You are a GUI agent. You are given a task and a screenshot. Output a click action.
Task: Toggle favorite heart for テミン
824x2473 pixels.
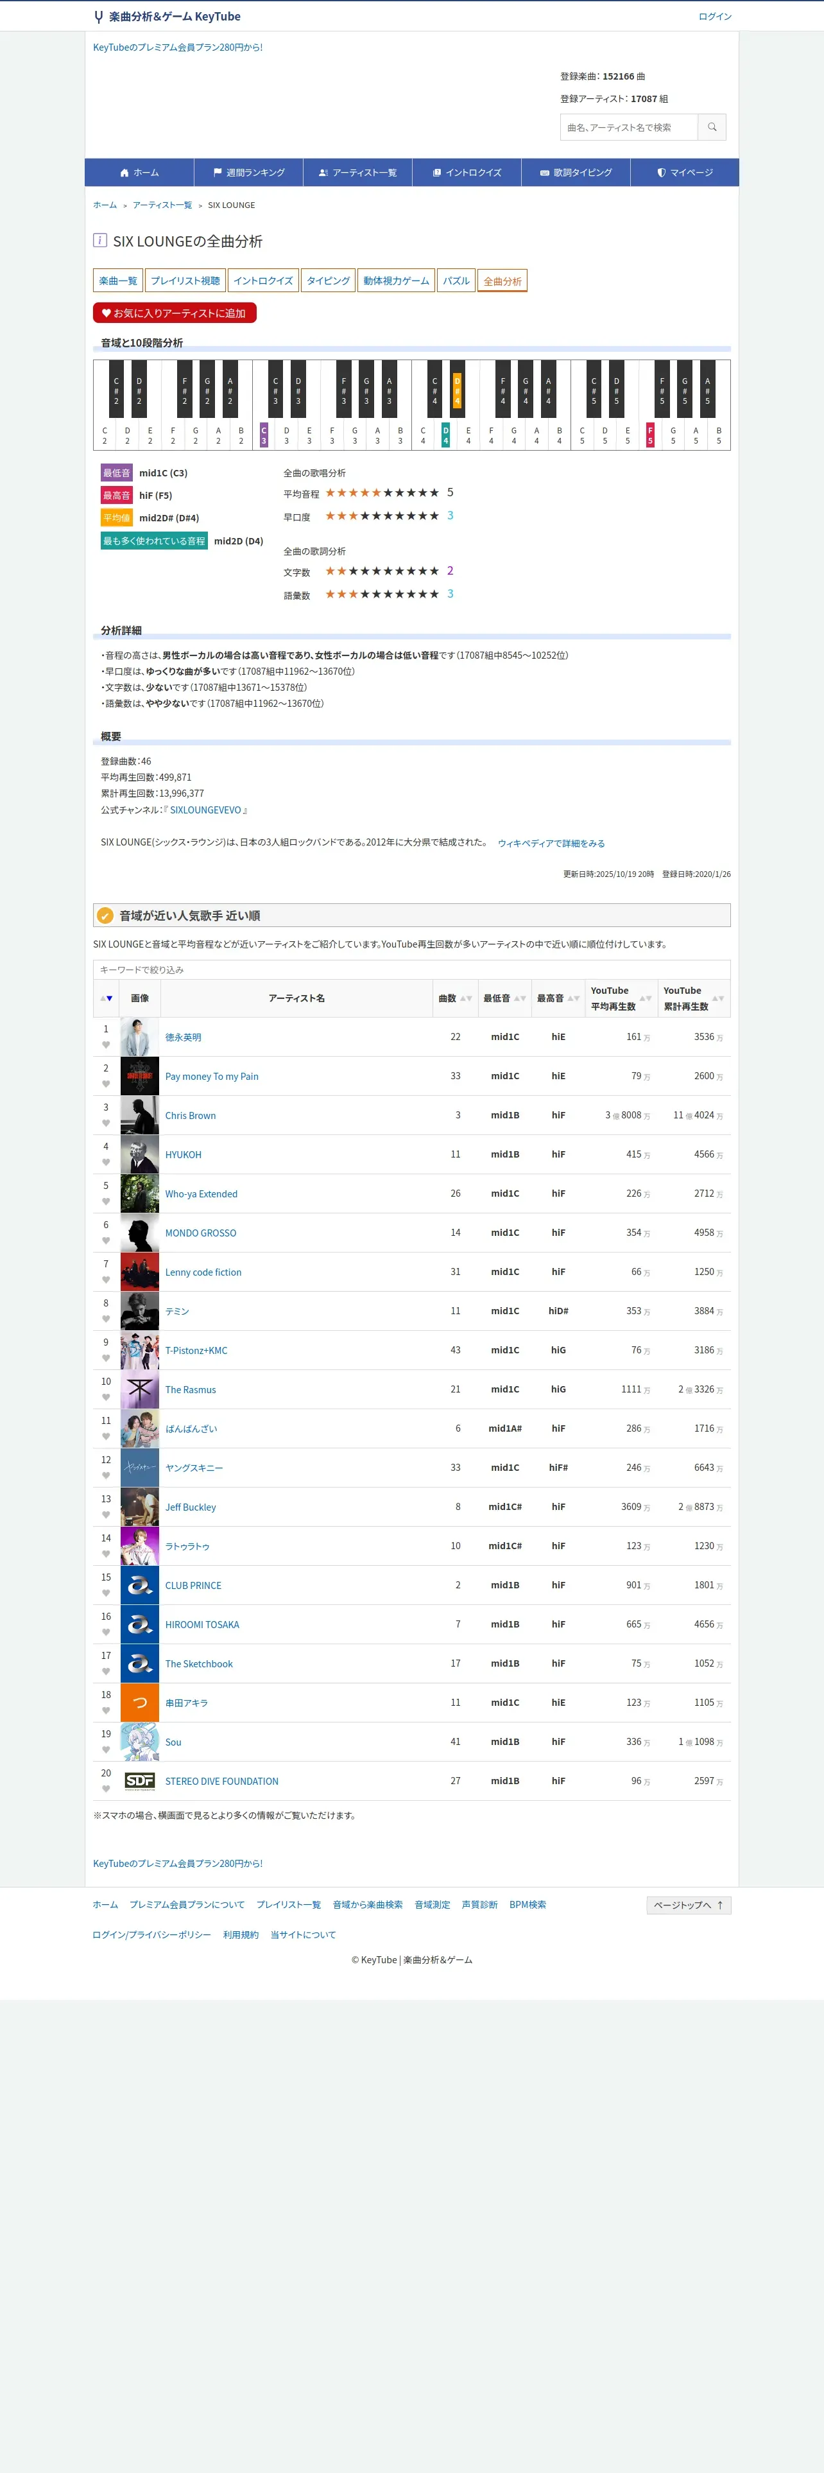tap(105, 1319)
